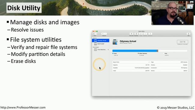
Task: Click the 'Verify and repair file systems' text
Action: pos(44,47)
